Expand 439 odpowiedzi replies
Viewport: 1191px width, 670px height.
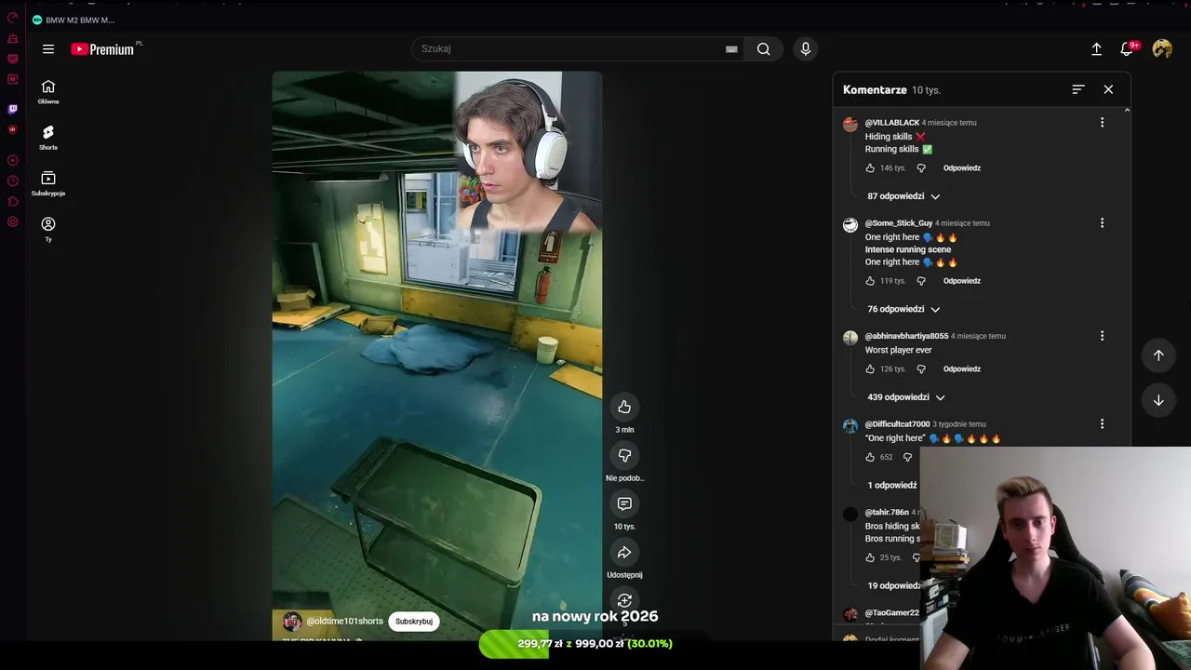coord(905,397)
